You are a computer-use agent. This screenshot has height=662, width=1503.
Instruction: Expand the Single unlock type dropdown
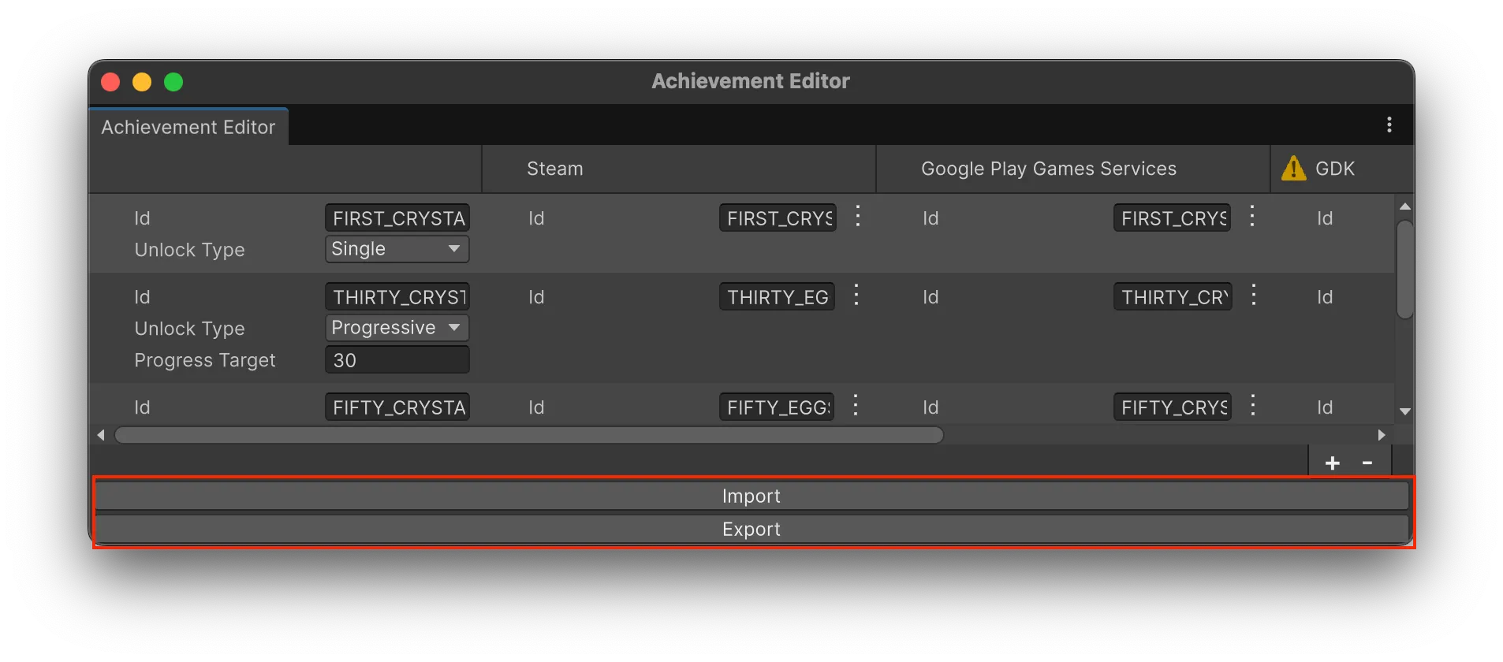click(397, 249)
